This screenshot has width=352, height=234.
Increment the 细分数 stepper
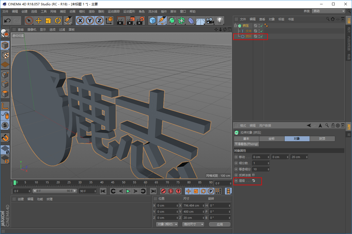(x=268, y=162)
